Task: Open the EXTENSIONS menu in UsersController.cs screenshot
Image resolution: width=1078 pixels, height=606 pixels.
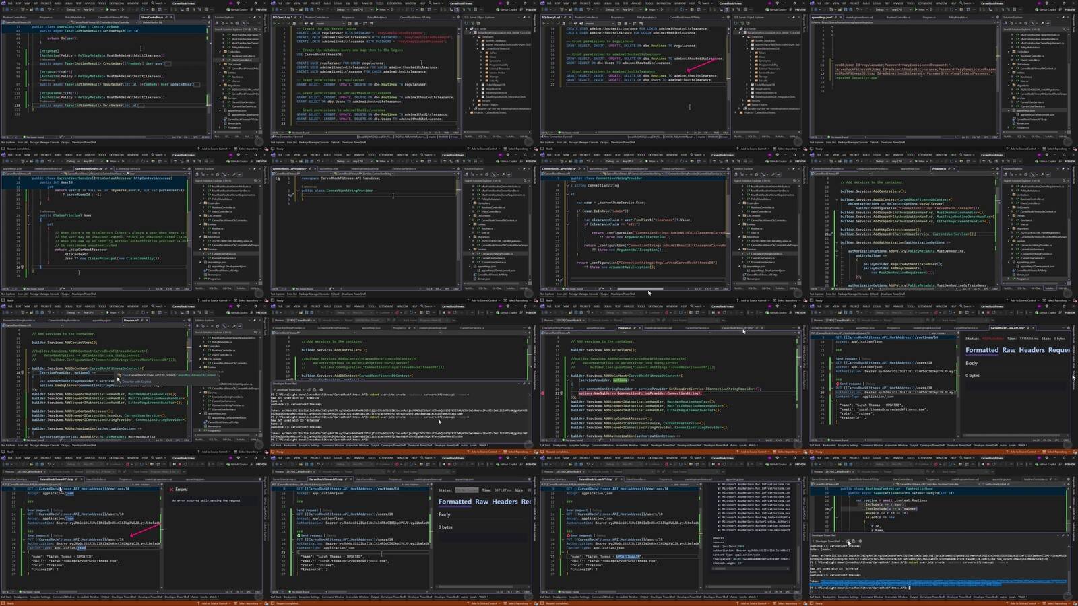Action: coord(117,3)
